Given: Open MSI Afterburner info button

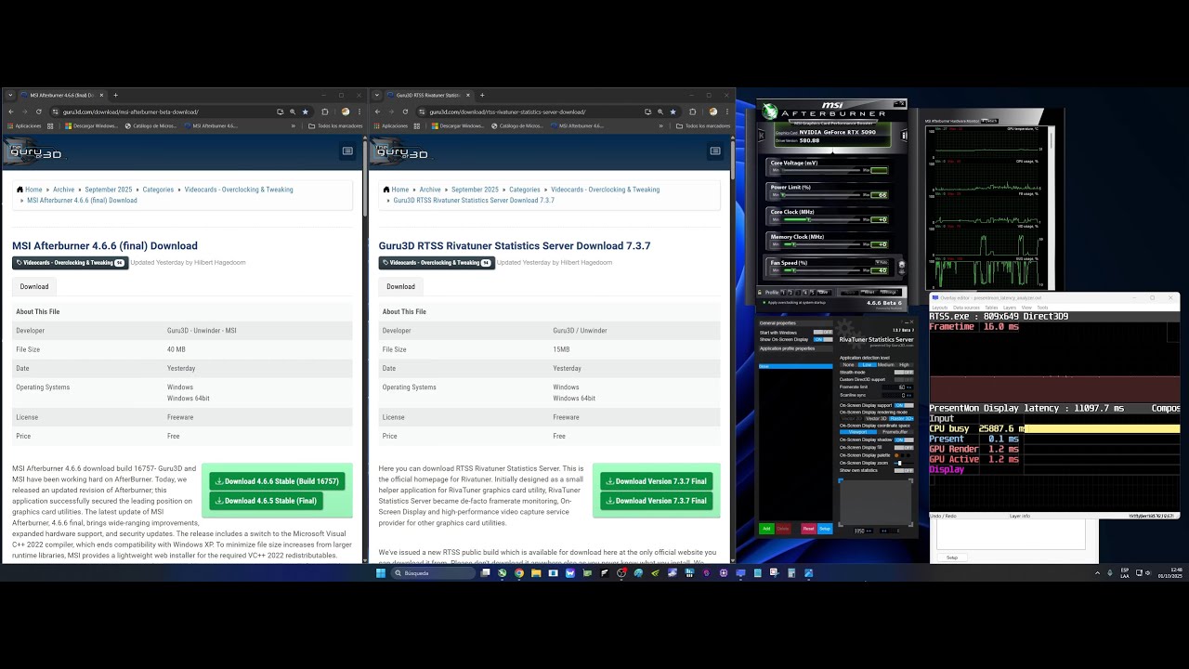Looking at the screenshot, I should 905,136.
